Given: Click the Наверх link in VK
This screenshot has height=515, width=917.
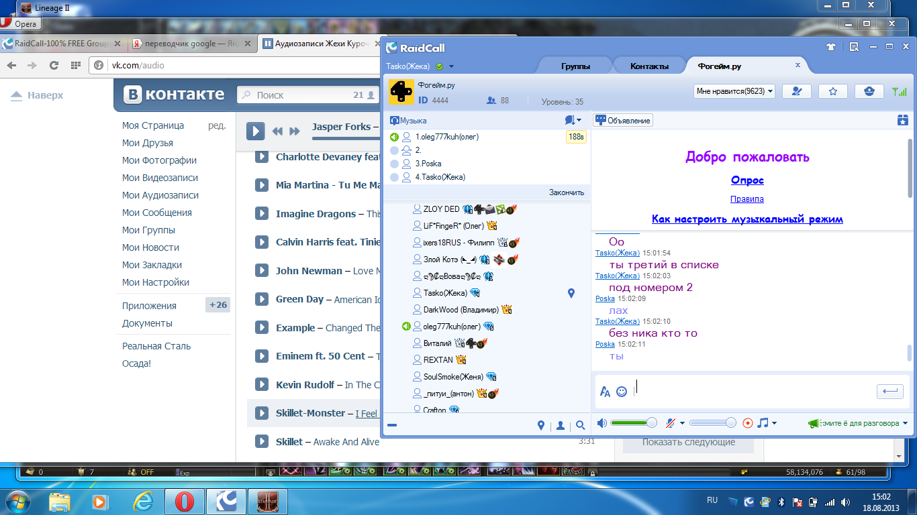Looking at the screenshot, I should pos(38,95).
